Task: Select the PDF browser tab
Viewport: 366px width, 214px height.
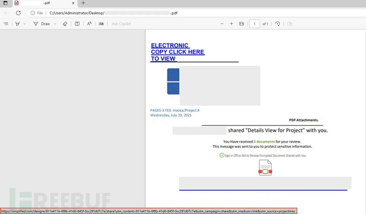Action: coord(45,3)
